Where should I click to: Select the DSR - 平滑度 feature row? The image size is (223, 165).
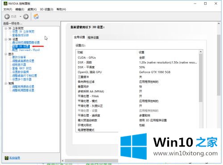137,67
